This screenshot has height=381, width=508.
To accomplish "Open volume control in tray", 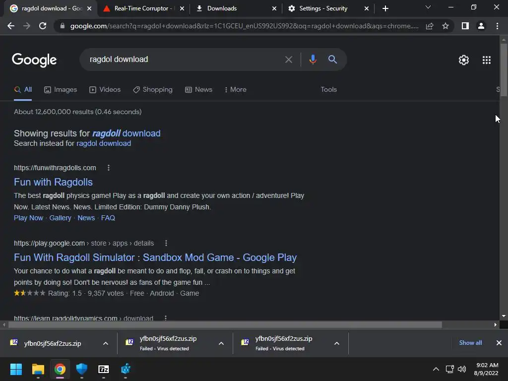I will point(462,369).
